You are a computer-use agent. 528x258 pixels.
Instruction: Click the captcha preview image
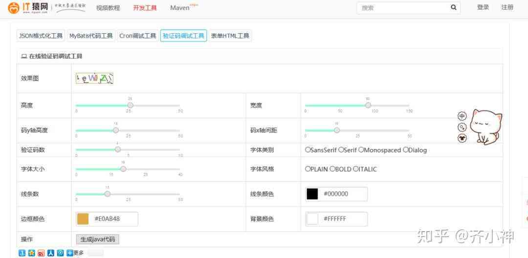[94, 78]
